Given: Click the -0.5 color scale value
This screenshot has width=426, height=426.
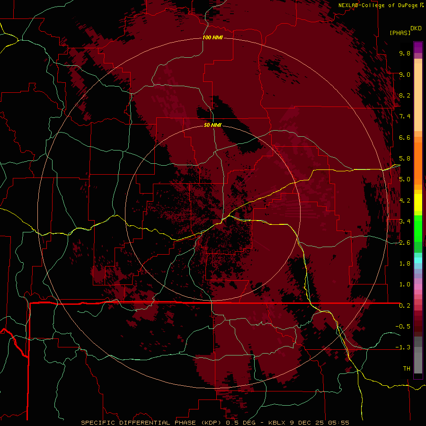Looking at the screenshot, I should [403, 327].
